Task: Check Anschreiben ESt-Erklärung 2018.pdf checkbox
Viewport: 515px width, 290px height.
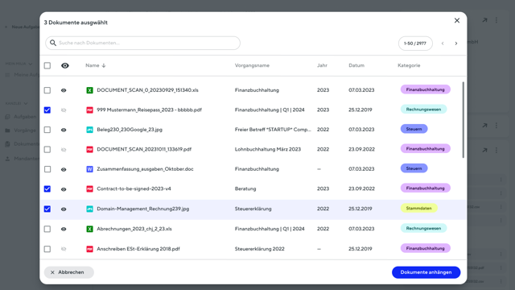Action: tap(47, 249)
